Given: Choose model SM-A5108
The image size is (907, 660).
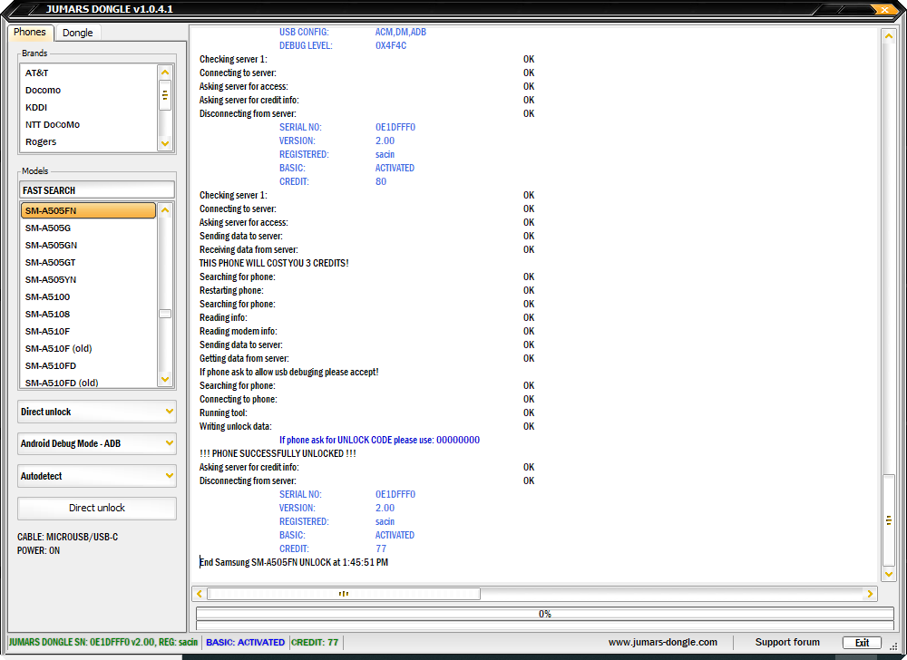Looking at the screenshot, I should coord(88,315).
